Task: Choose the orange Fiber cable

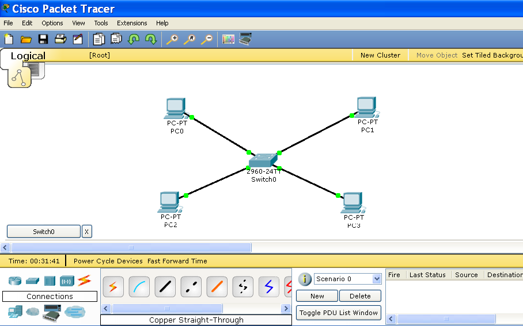Action: tap(217, 287)
